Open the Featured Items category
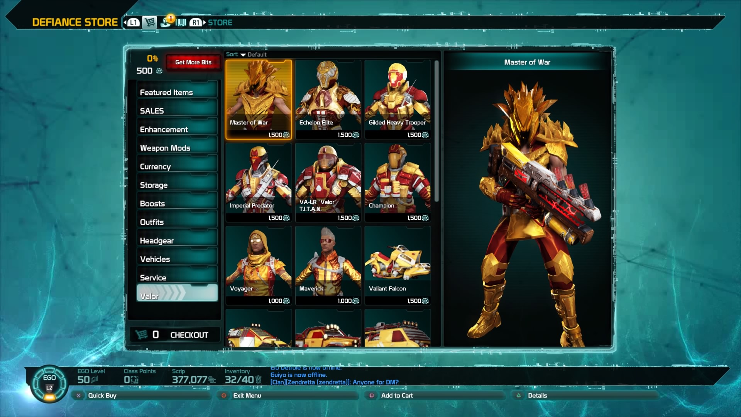 pyautogui.click(x=177, y=92)
